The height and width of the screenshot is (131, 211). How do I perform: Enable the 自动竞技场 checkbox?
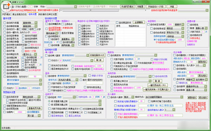[109, 55]
